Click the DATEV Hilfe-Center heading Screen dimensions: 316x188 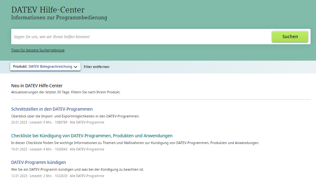coord(48,10)
